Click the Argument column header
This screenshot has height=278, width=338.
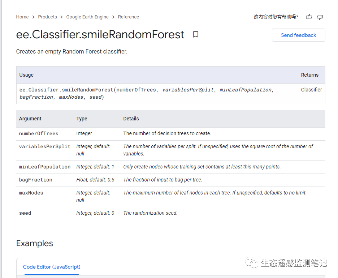[30, 119]
